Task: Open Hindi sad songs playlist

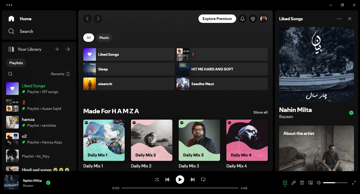Action: tap(39, 168)
